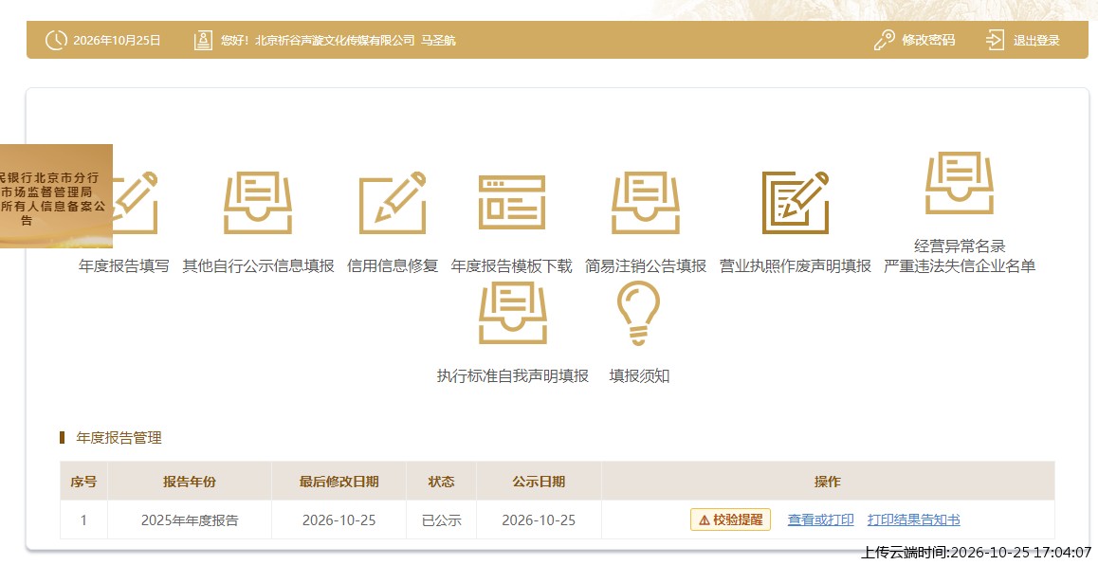Click the 填报须知 lightbulb icon
The width and height of the screenshot is (1098, 565).
(x=639, y=312)
